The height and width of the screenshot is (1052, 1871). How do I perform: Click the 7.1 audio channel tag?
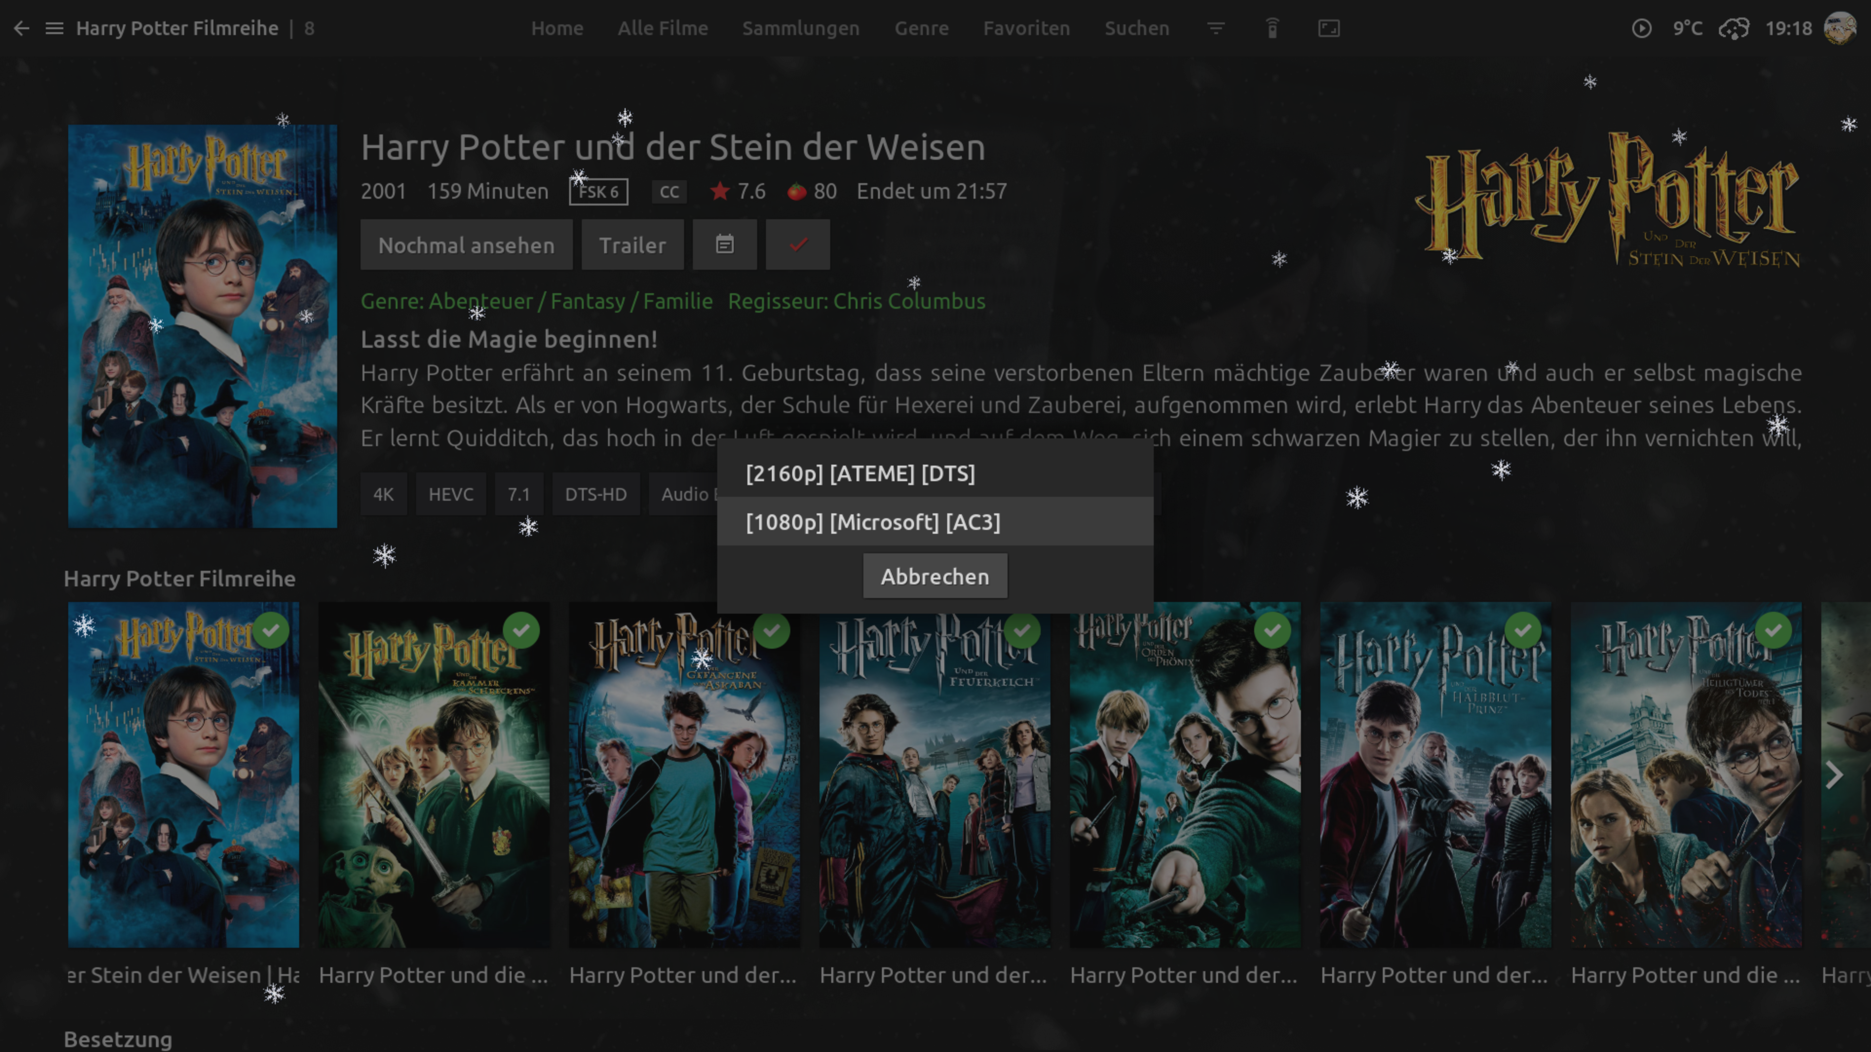point(518,494)
